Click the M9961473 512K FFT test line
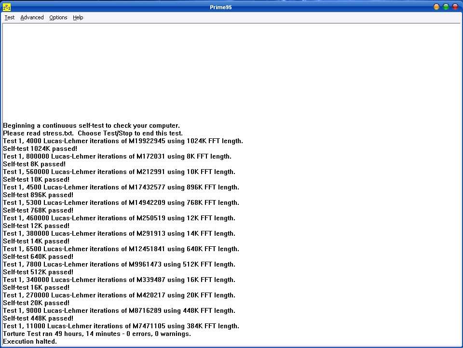 [x=119, y=265]
